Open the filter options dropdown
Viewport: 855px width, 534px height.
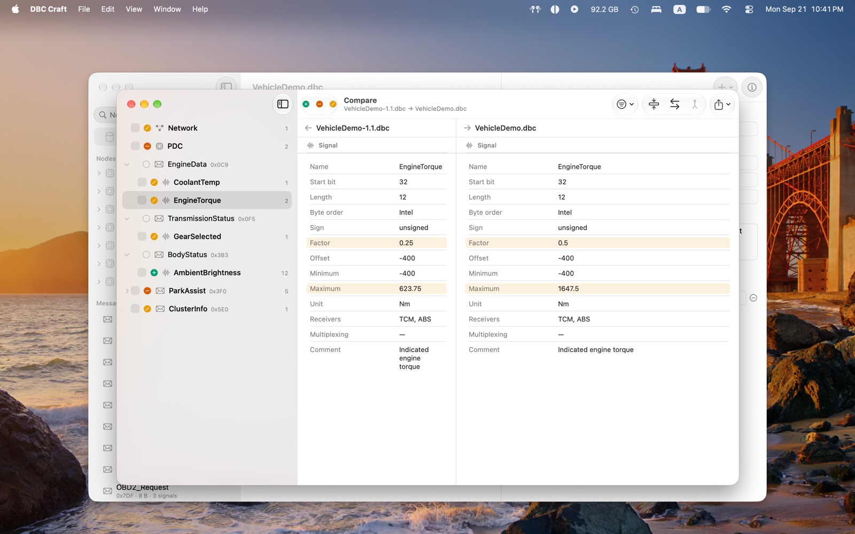click(x=625, y=104)
